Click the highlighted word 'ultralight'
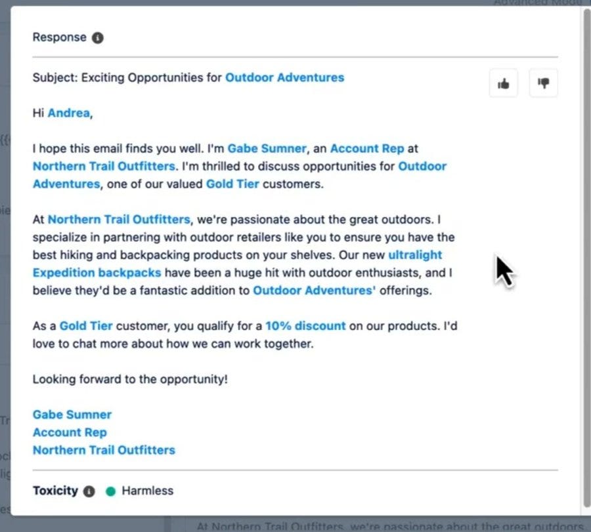Image resolution: width=591 pixels, height=532 pixels. 415,255
